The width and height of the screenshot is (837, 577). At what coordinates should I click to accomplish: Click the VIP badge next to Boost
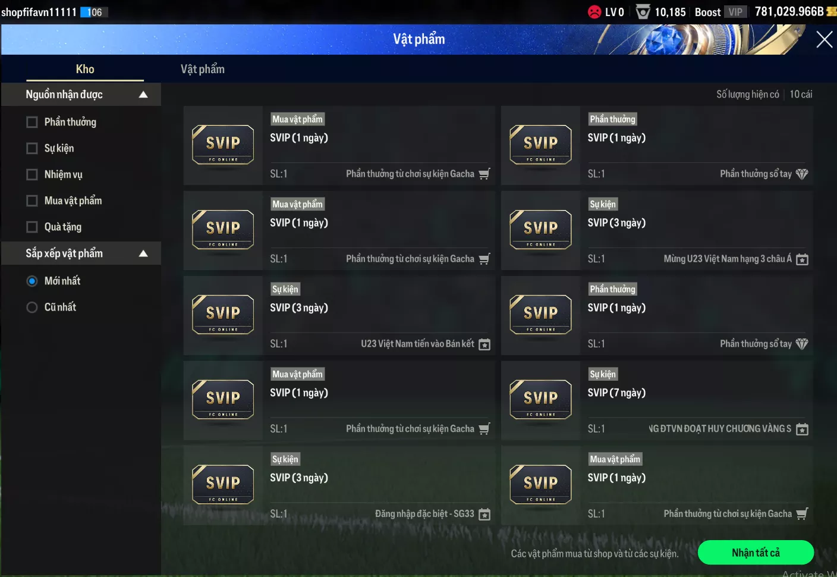click(735, 12)
